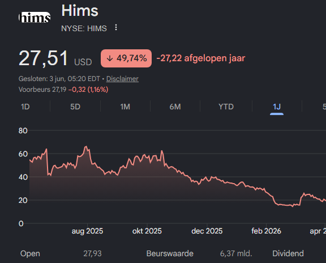The height and width of the screenshot is (263, 326).
Task: Click the 'feb 2026' axis label
Action: pos(267,231)
